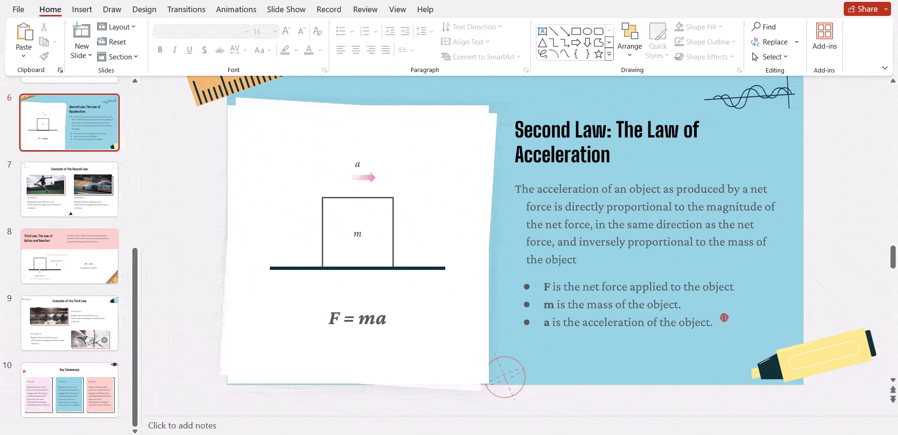Select the Format Painter icon
This screenshot has width=898, height=435.
point(44,56)
